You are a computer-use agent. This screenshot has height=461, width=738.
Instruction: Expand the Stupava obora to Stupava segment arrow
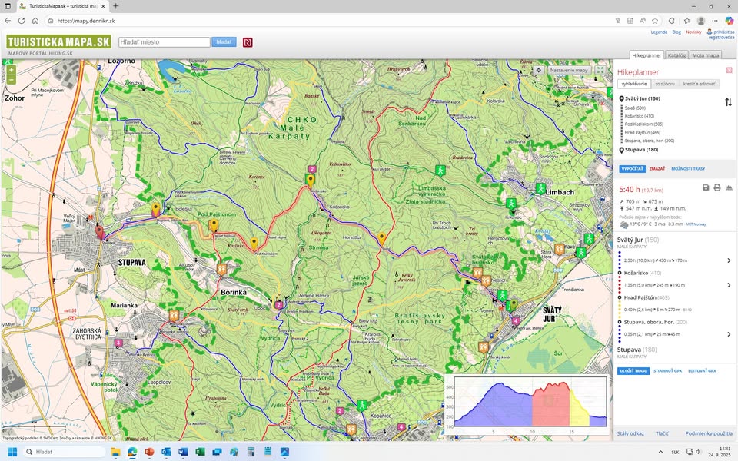729,334
